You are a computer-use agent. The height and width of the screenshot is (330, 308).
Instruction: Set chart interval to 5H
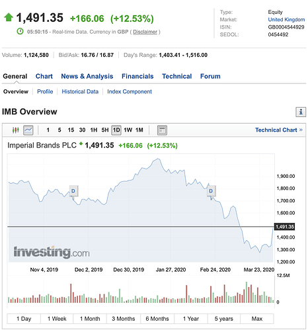click(105, 130)
